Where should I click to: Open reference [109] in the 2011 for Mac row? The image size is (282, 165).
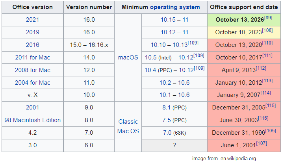click(x=199, y=56)
